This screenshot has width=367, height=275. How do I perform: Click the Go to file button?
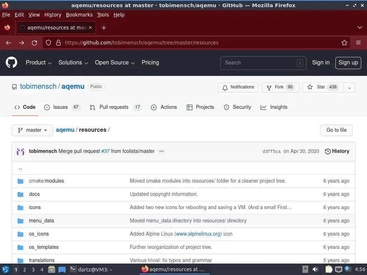tap(336, 130)
